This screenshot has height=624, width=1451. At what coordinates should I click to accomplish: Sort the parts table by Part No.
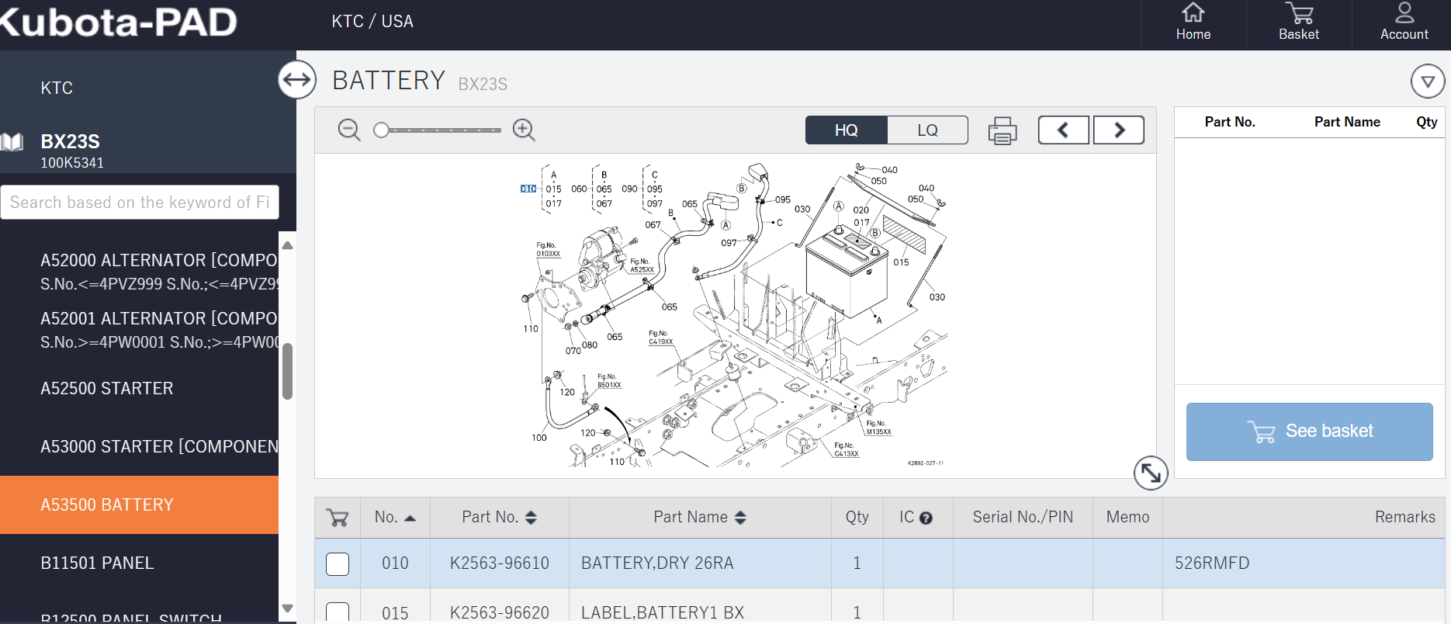coord(499,518)
